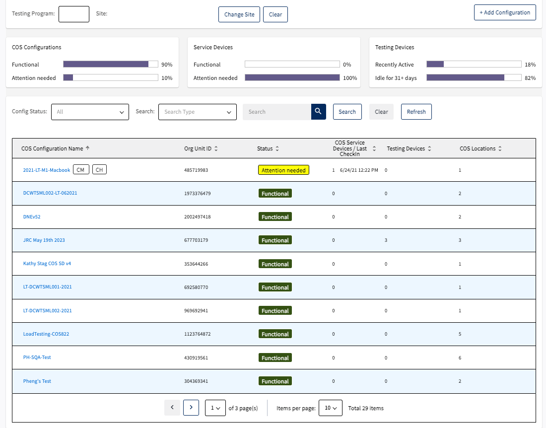
Task: Open the JRC May 19th 2023 configuration
Action: pyautogui.click(x=44, y=240)
